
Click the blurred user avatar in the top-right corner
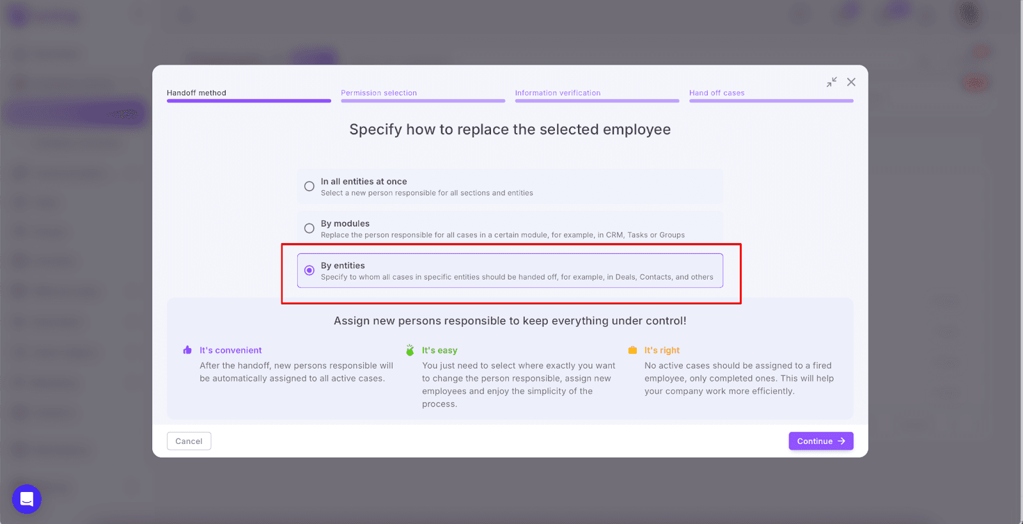click(x=969, y=14)
